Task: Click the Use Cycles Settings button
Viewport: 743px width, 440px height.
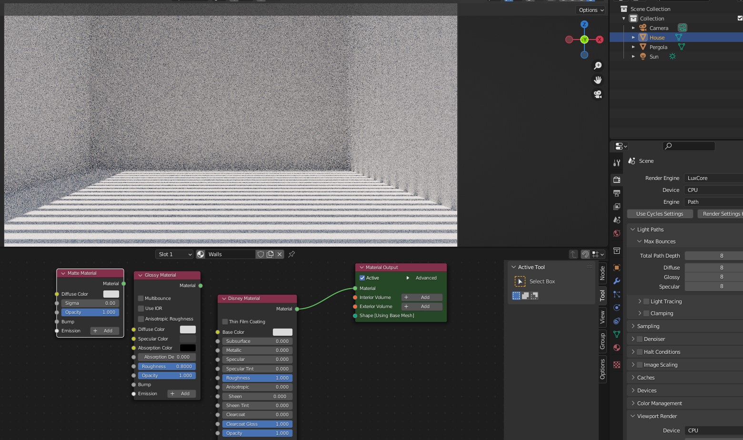Action: (660, 214)
